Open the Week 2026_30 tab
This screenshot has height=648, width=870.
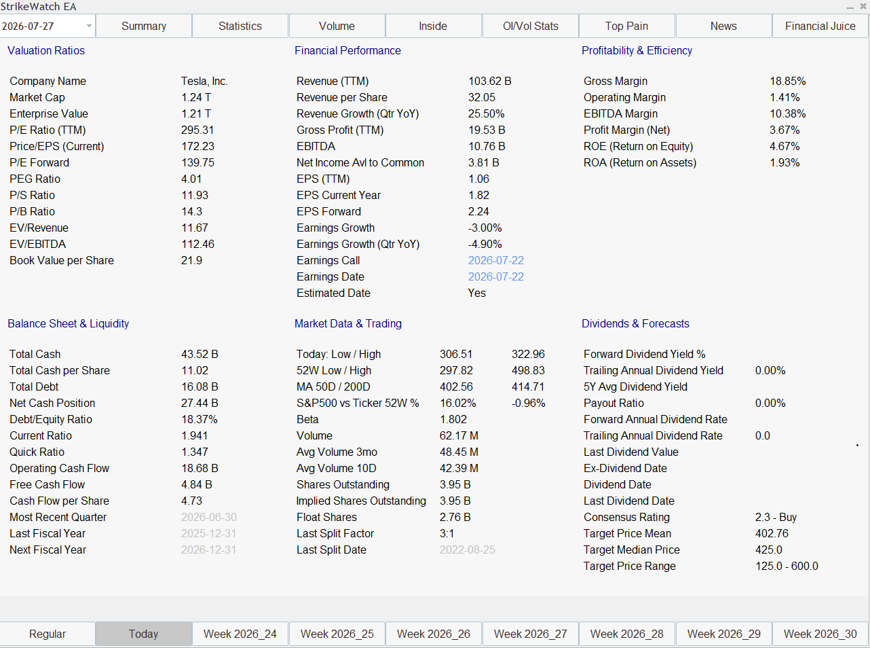(x=820, y=634)
